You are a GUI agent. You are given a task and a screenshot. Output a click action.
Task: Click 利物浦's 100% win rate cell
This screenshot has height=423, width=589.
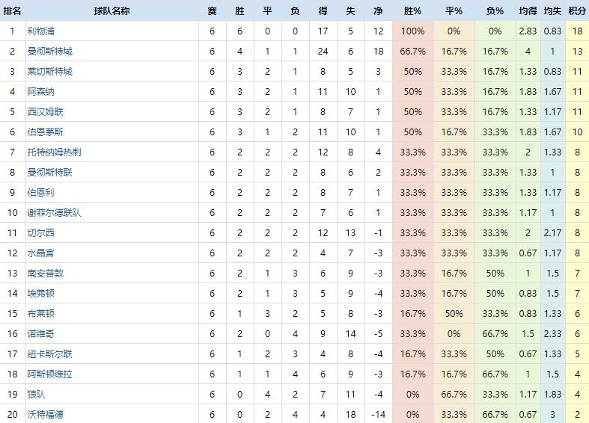(x=412, y=31)
